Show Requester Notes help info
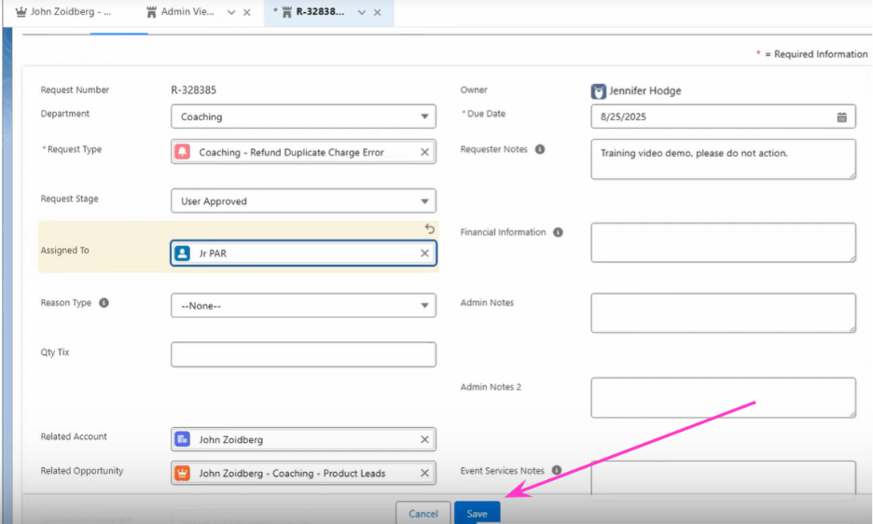 (x=540, y=149)
